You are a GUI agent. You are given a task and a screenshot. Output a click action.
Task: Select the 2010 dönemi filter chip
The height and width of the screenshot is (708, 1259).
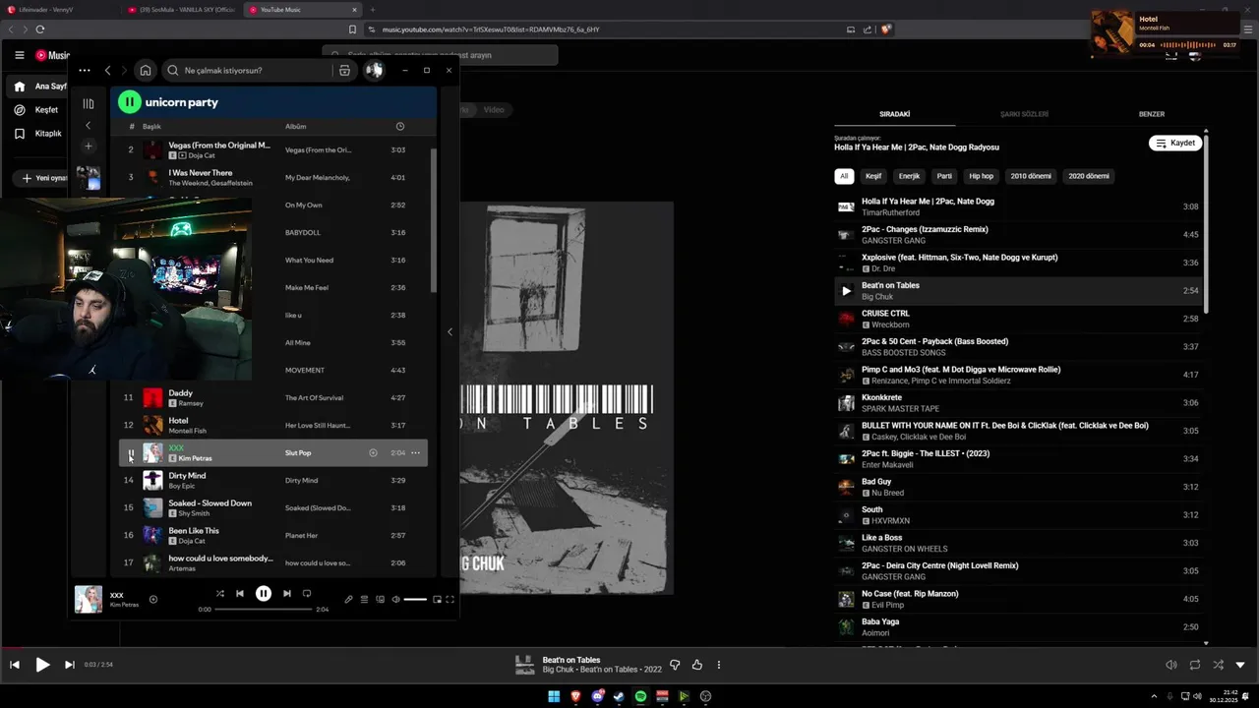(1031, 176)
